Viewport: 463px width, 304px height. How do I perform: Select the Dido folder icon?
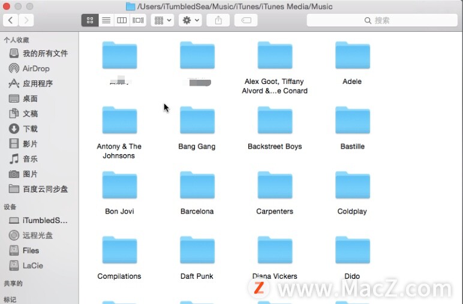[x=352, y=250]
